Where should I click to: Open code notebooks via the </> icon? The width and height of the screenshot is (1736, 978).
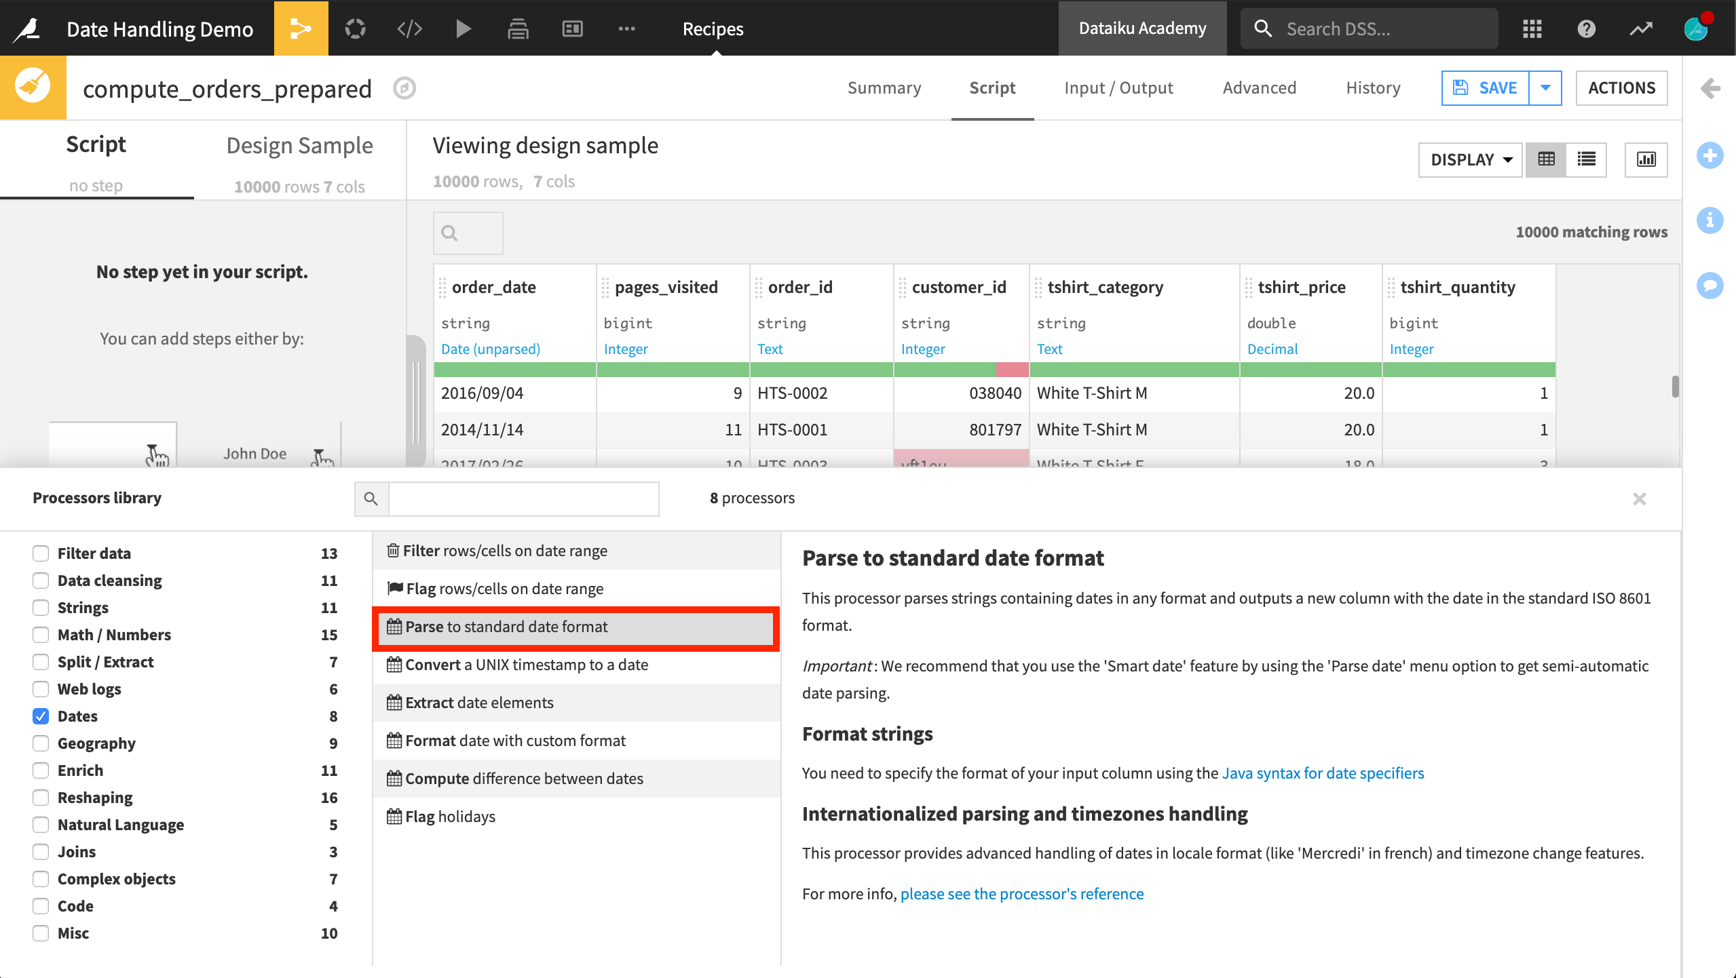point(408,28)
